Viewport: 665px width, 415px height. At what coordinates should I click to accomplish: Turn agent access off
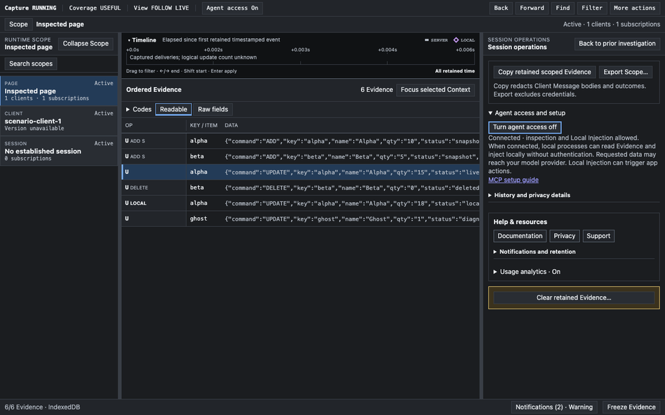[x=524, y=127]
